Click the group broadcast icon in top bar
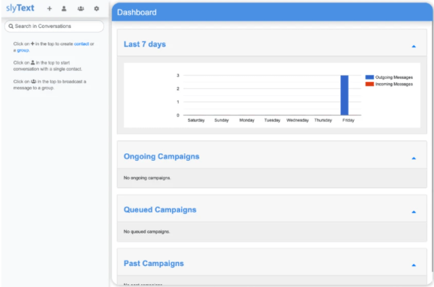This screenshot has height=287, width=434. (81, 9)
